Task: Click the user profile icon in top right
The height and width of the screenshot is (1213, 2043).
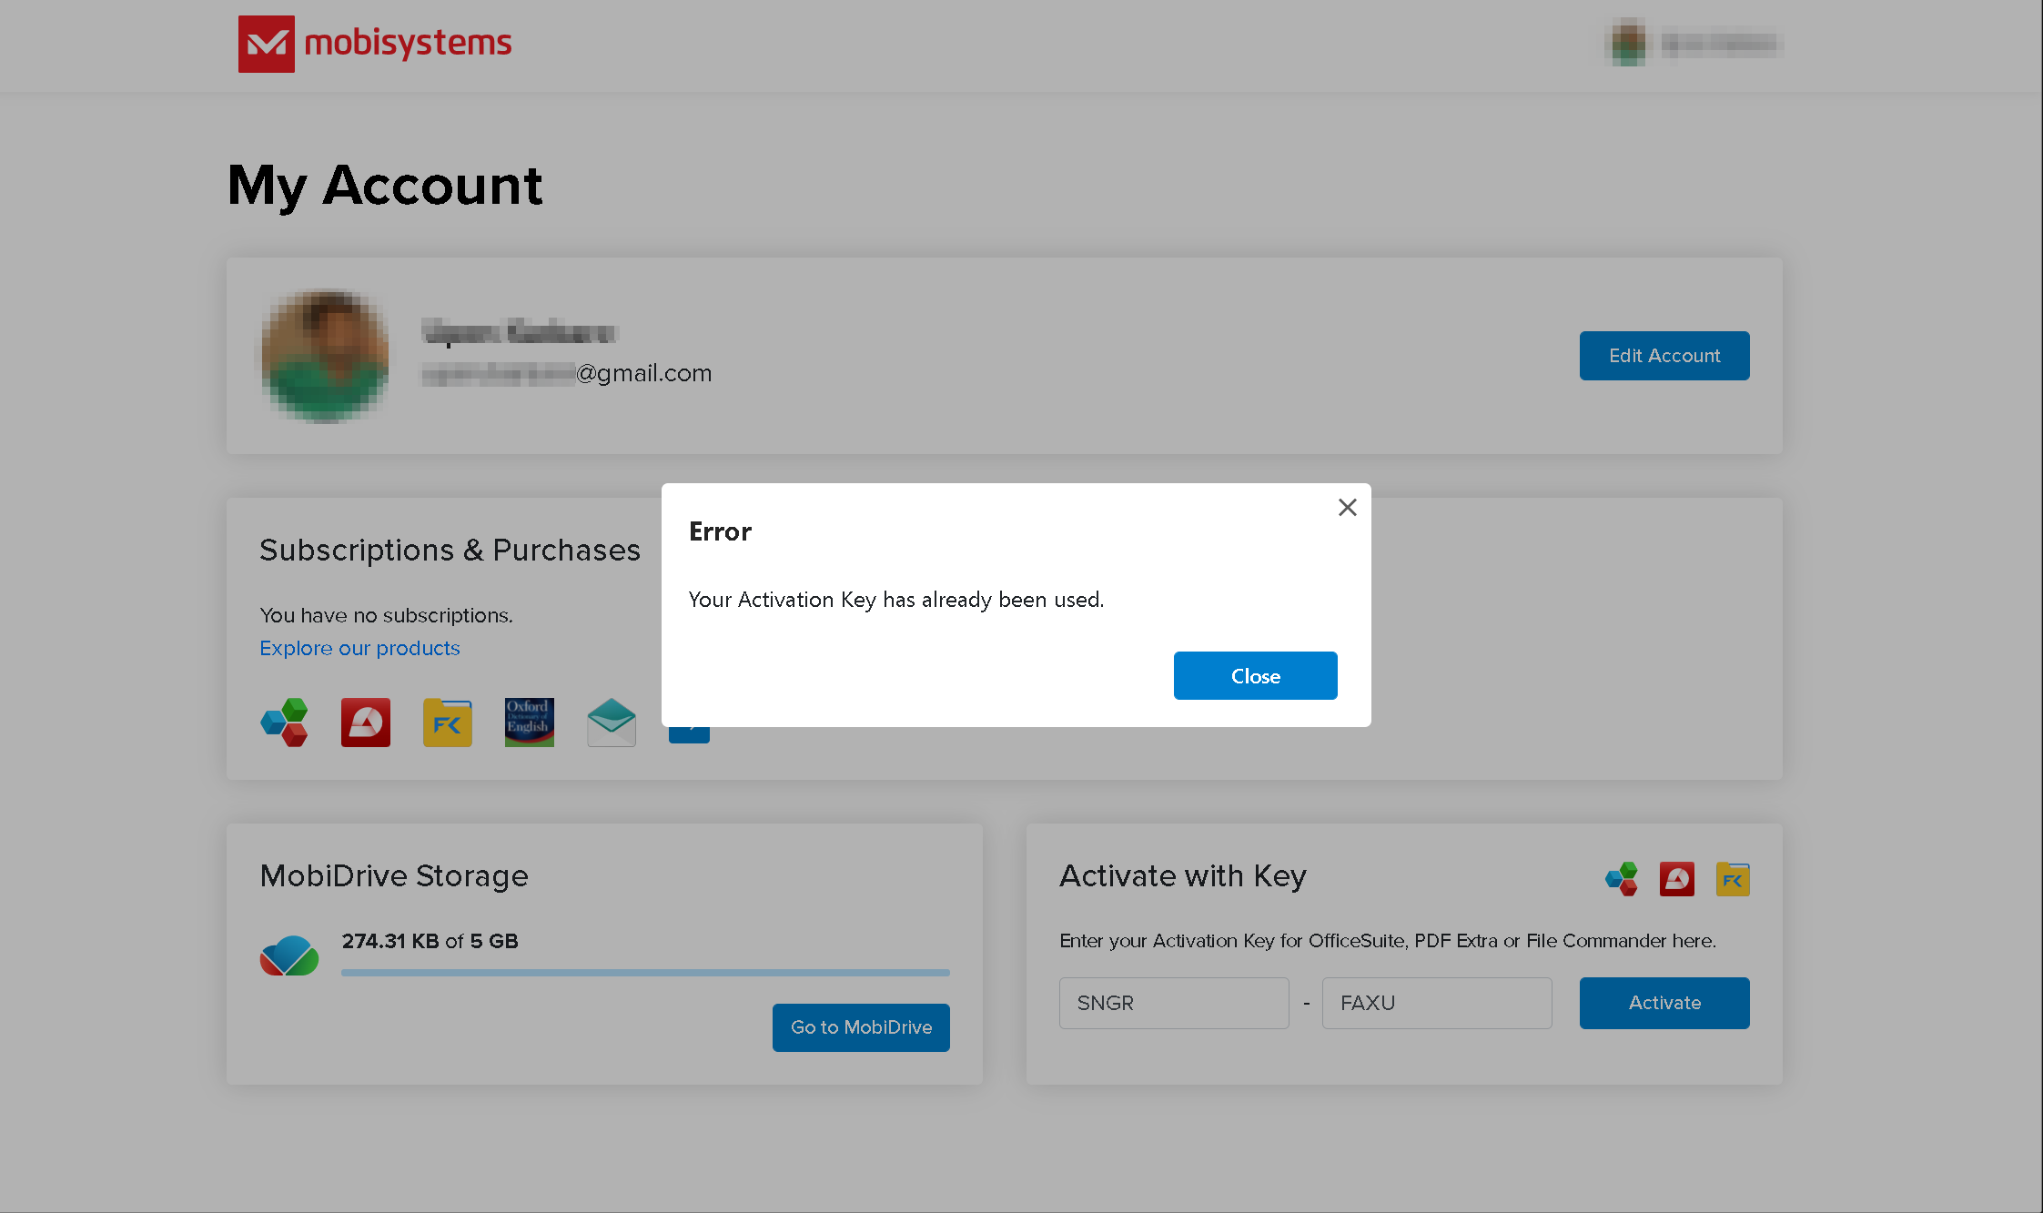Action: pos(1625,44)
